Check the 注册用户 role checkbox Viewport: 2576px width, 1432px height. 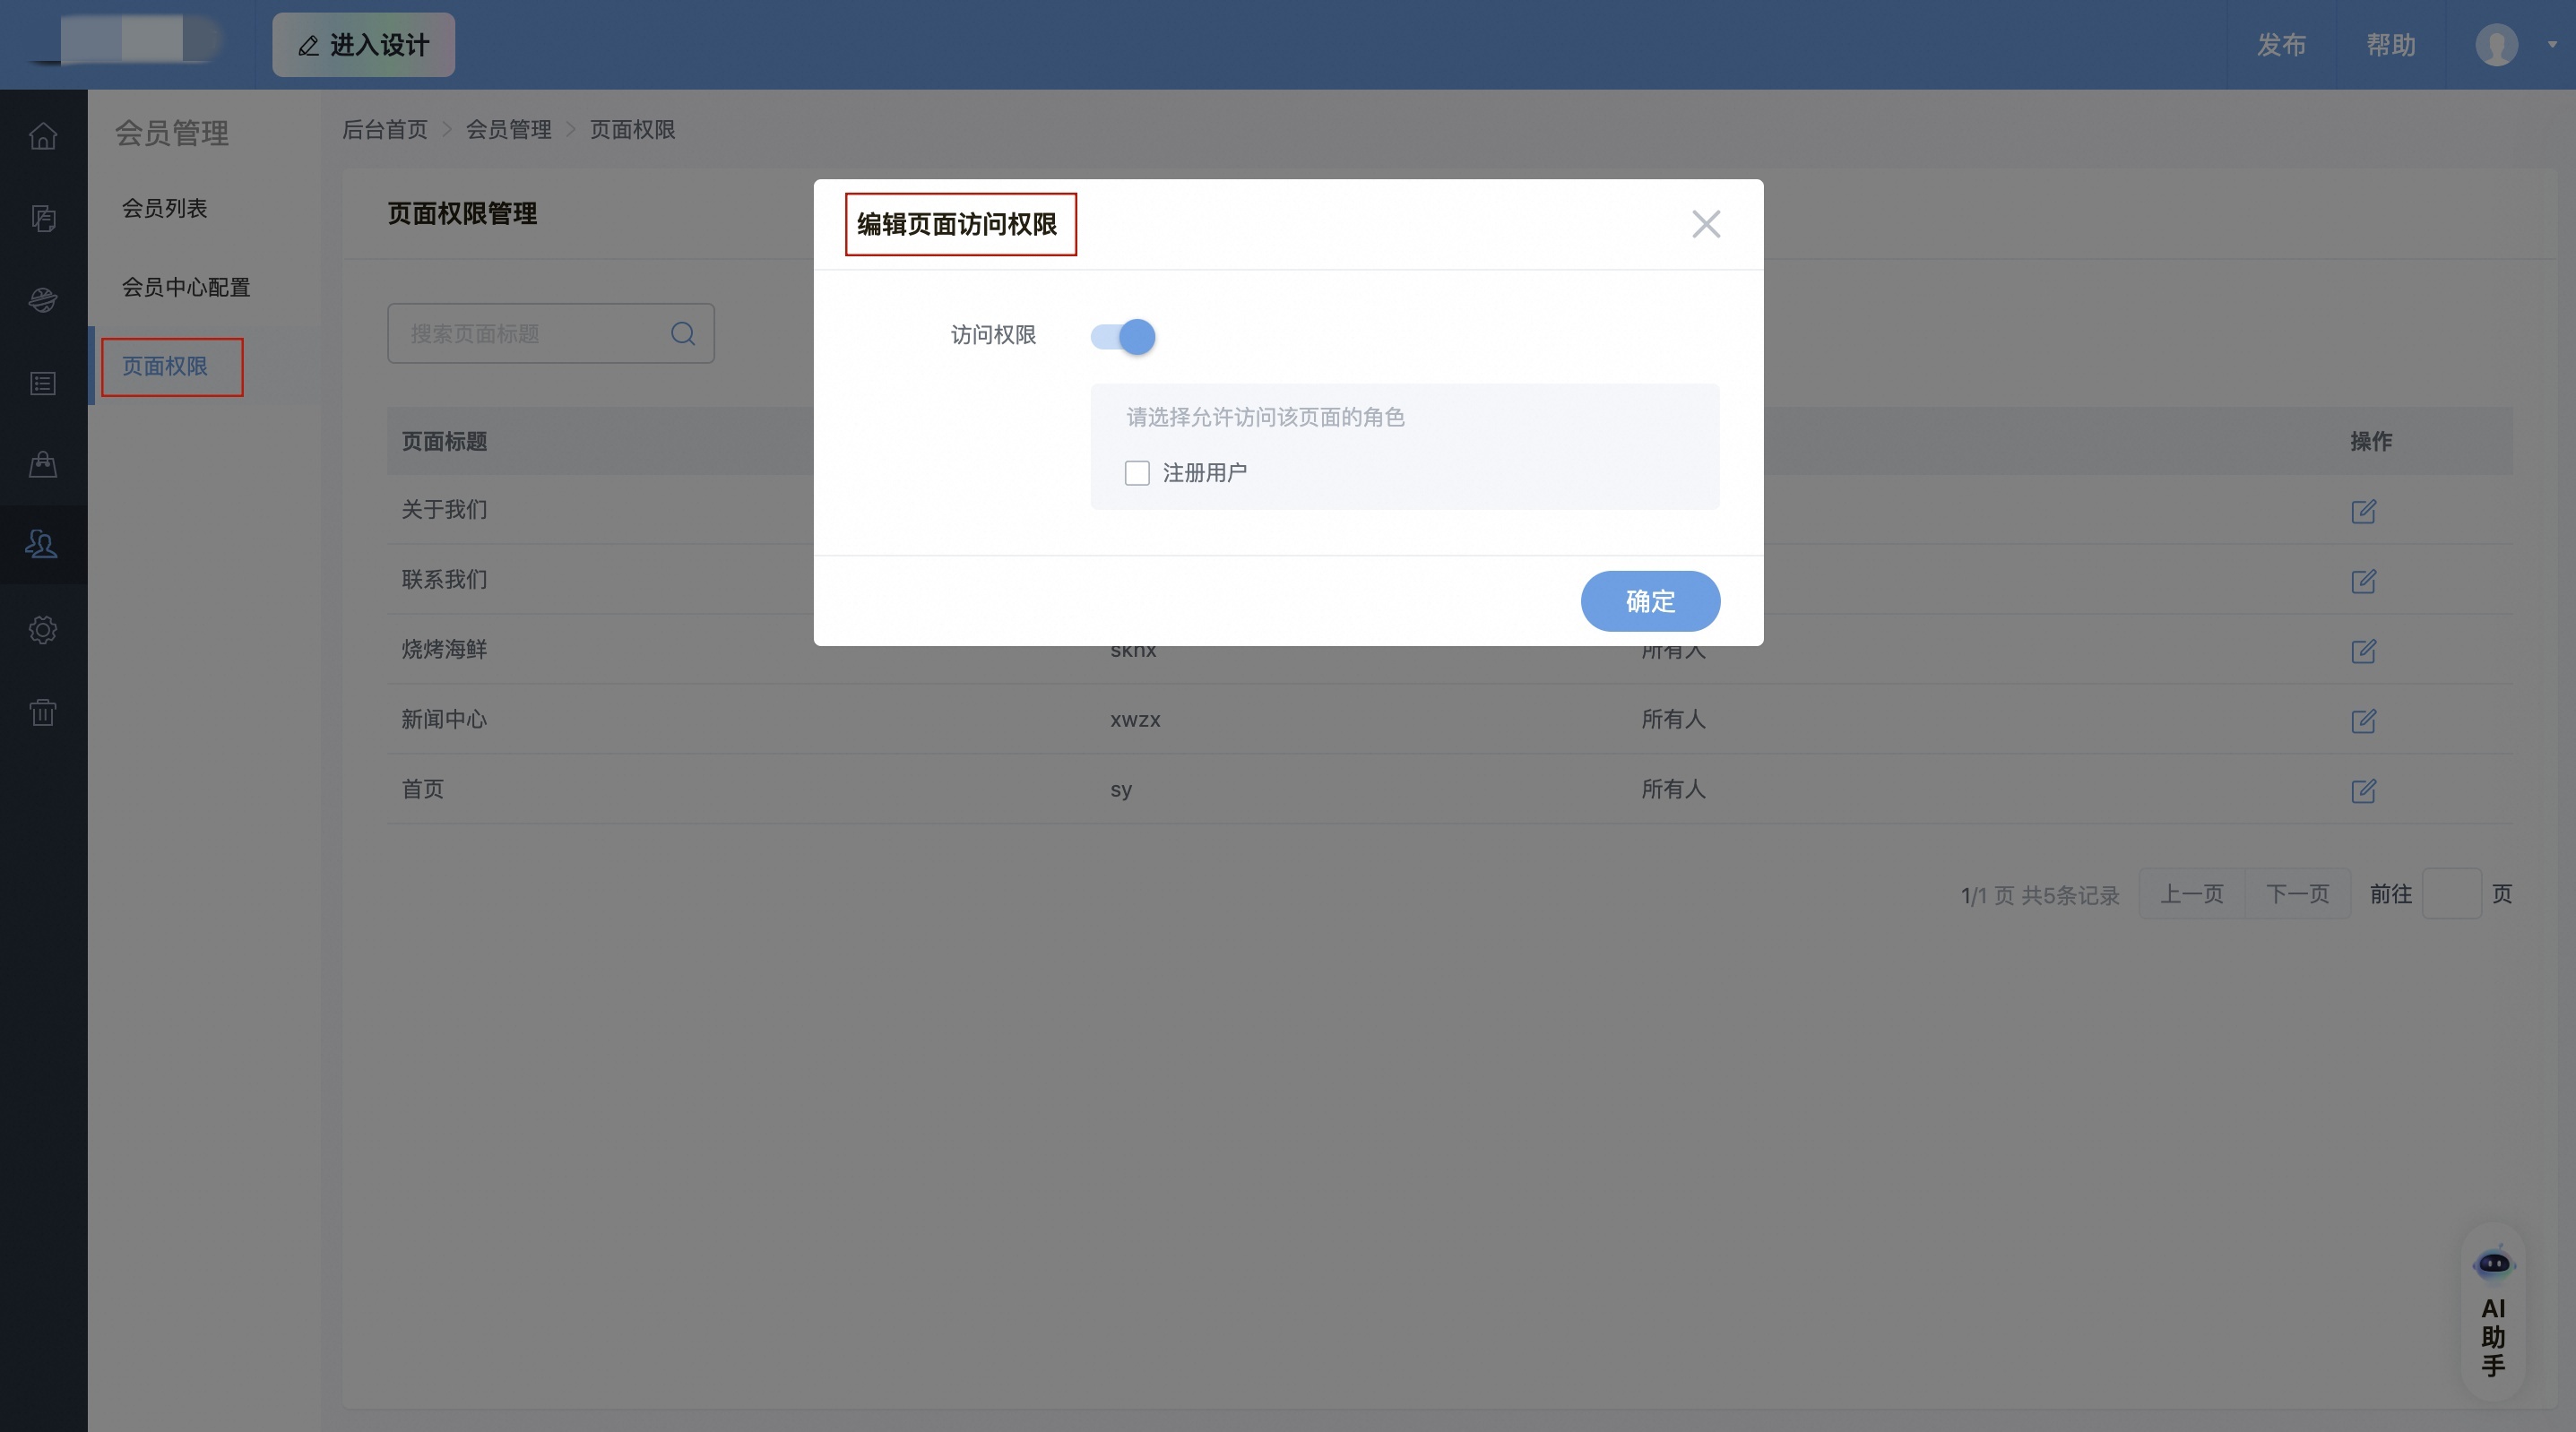(1137, 472)
